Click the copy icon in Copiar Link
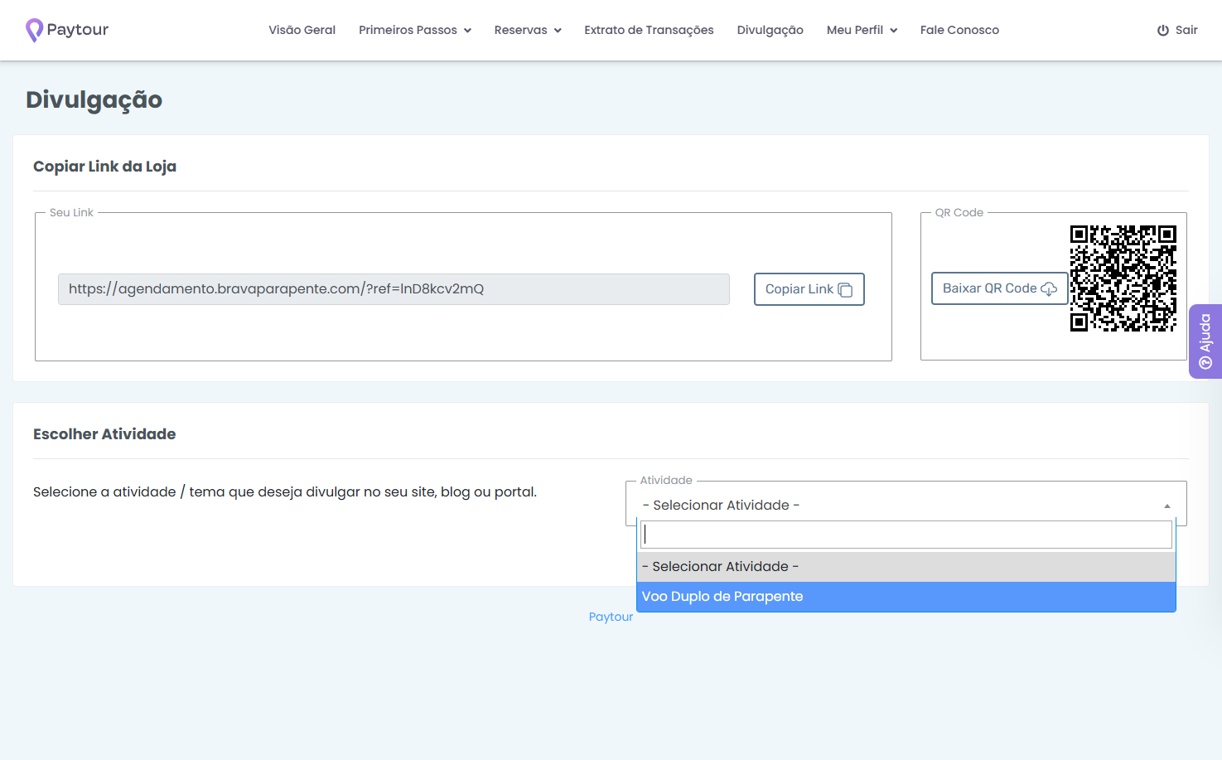Screen dimensions: 1222x760 click(845, 290)
